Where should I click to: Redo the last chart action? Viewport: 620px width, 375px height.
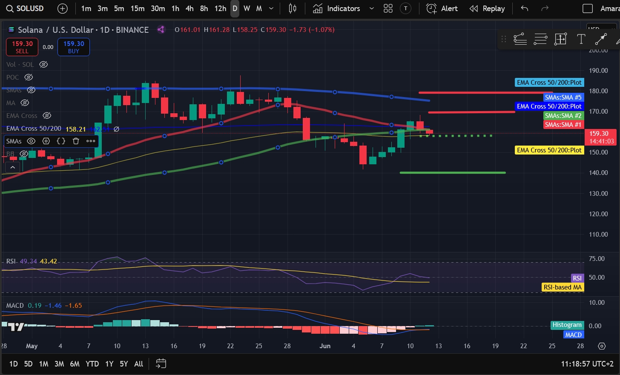click(x=545, y=9)
